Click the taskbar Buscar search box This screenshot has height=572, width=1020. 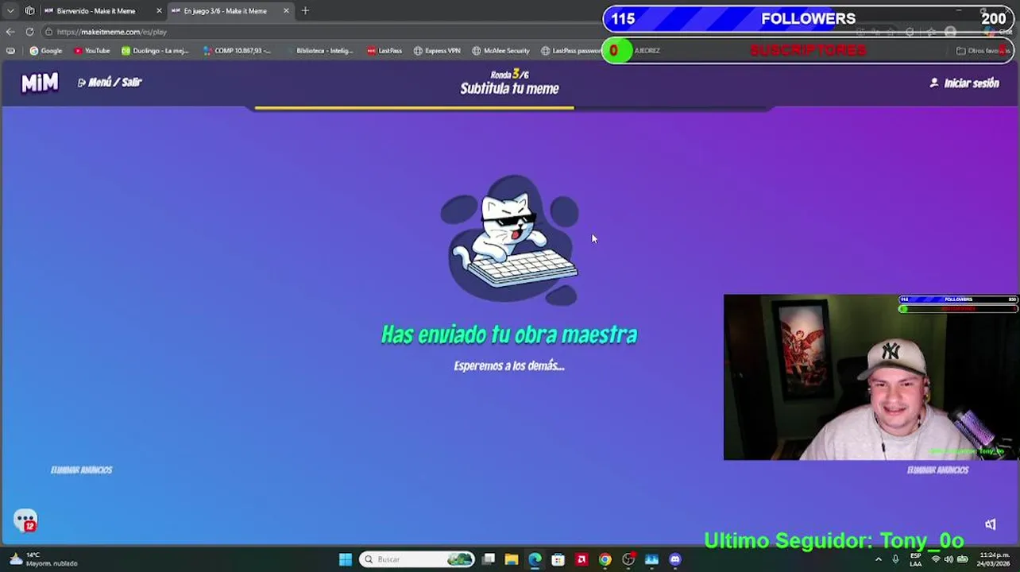tap(417, 559)
